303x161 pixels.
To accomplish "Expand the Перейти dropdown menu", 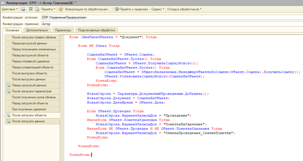I will coord(48,9).
